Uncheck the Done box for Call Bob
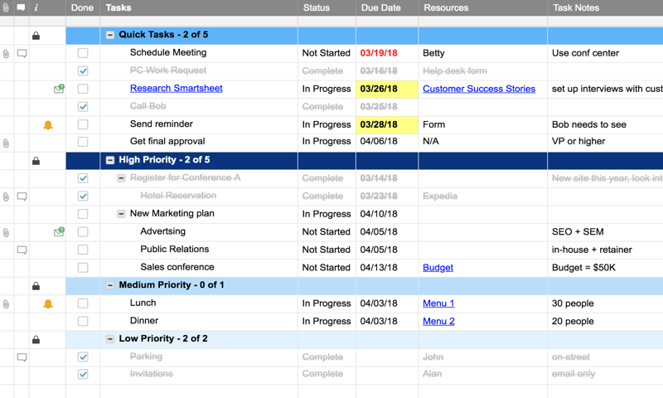663x398 pixels. tap(83, 107)
